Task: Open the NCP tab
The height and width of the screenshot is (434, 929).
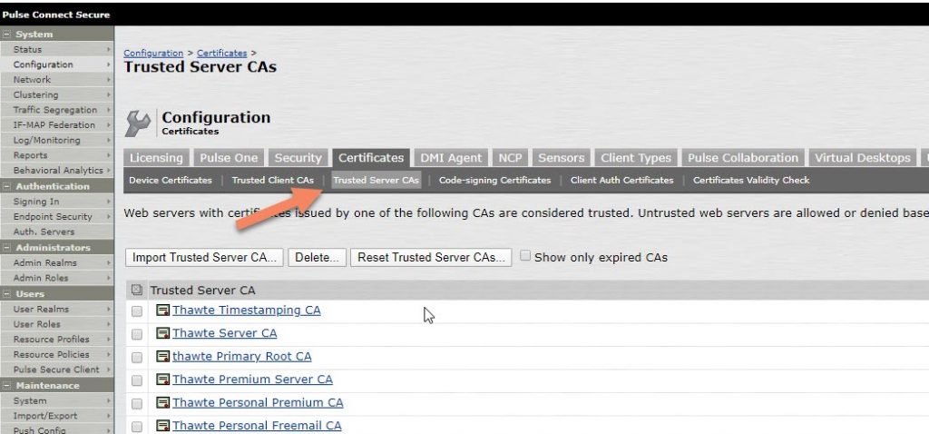Action: 510,158
